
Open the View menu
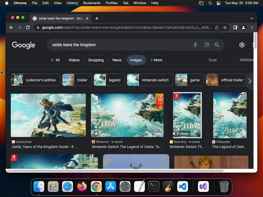pyautogui.click(x=58, y=3)
